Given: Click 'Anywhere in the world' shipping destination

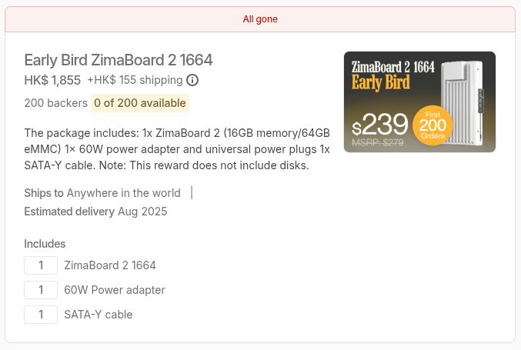Looking at the screenshot, I should (124, 193).
